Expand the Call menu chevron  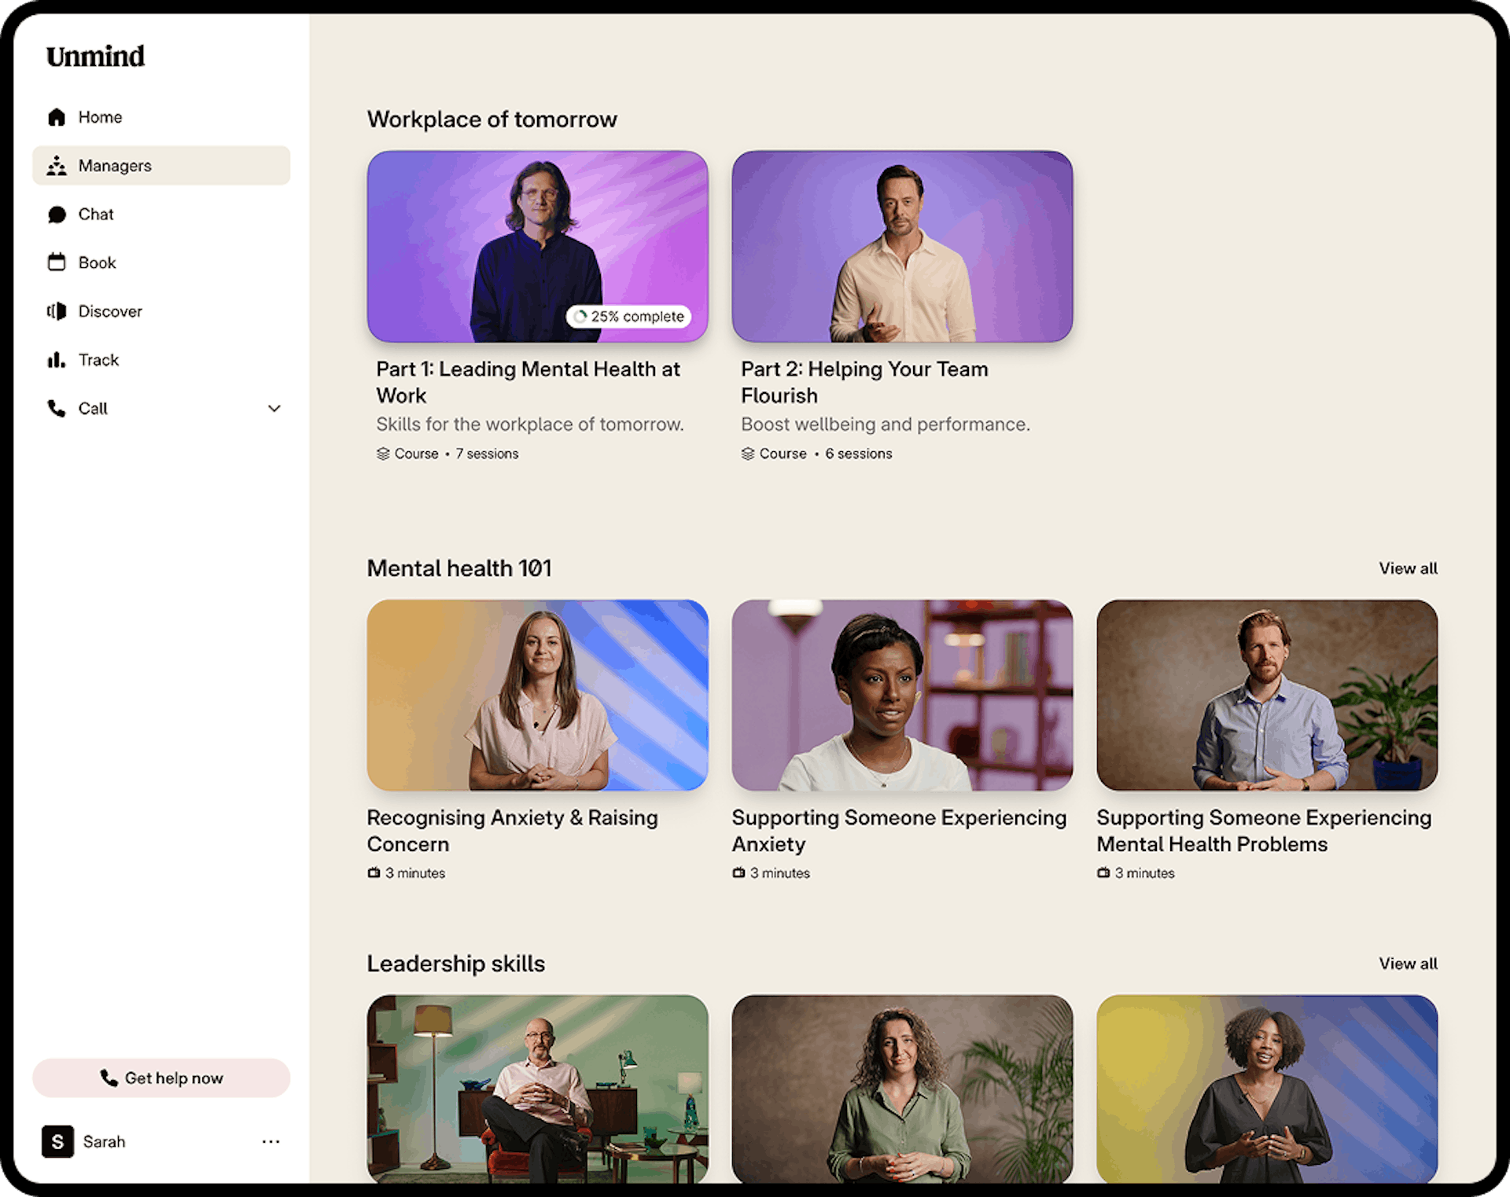274,409
